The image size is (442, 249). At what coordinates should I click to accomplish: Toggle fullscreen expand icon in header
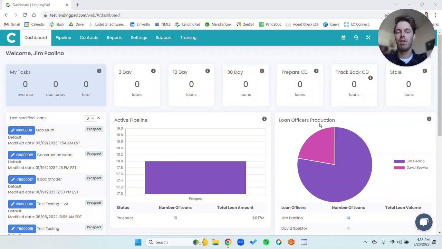[x=368, y=37]
